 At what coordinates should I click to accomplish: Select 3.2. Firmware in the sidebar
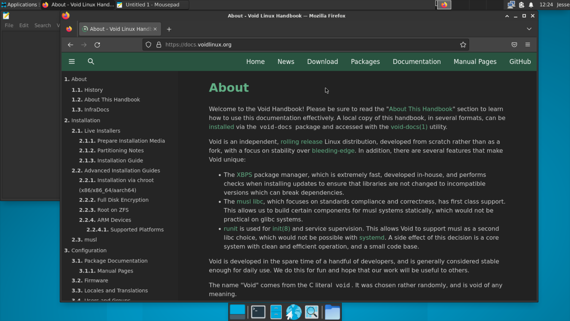[x=90, y=281]
